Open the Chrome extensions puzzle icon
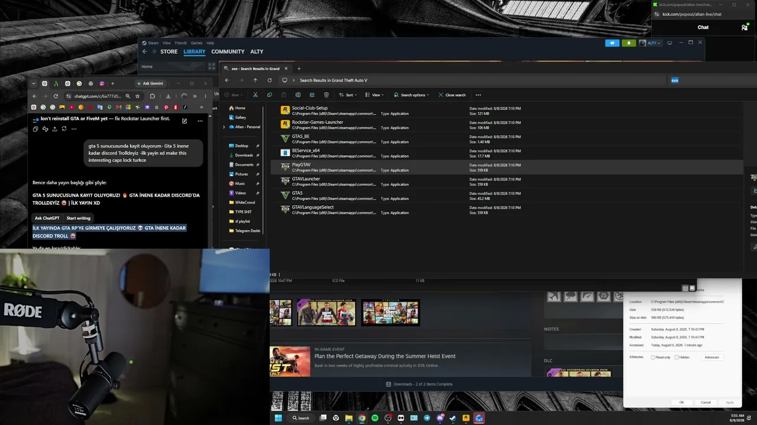This screenshot has height=425, width=757. [153, 96]
